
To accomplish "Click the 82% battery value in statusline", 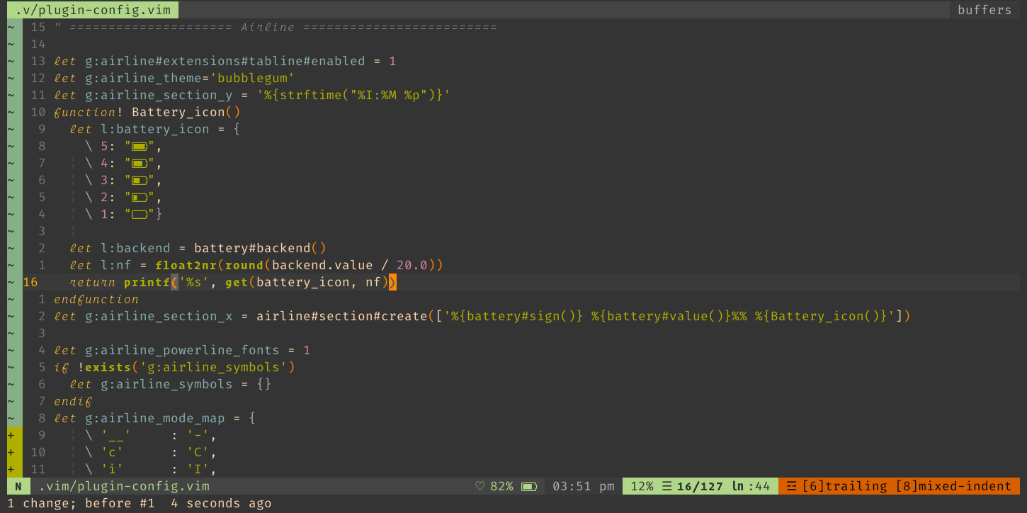I will pyautogui.click(x=501, y=487).
